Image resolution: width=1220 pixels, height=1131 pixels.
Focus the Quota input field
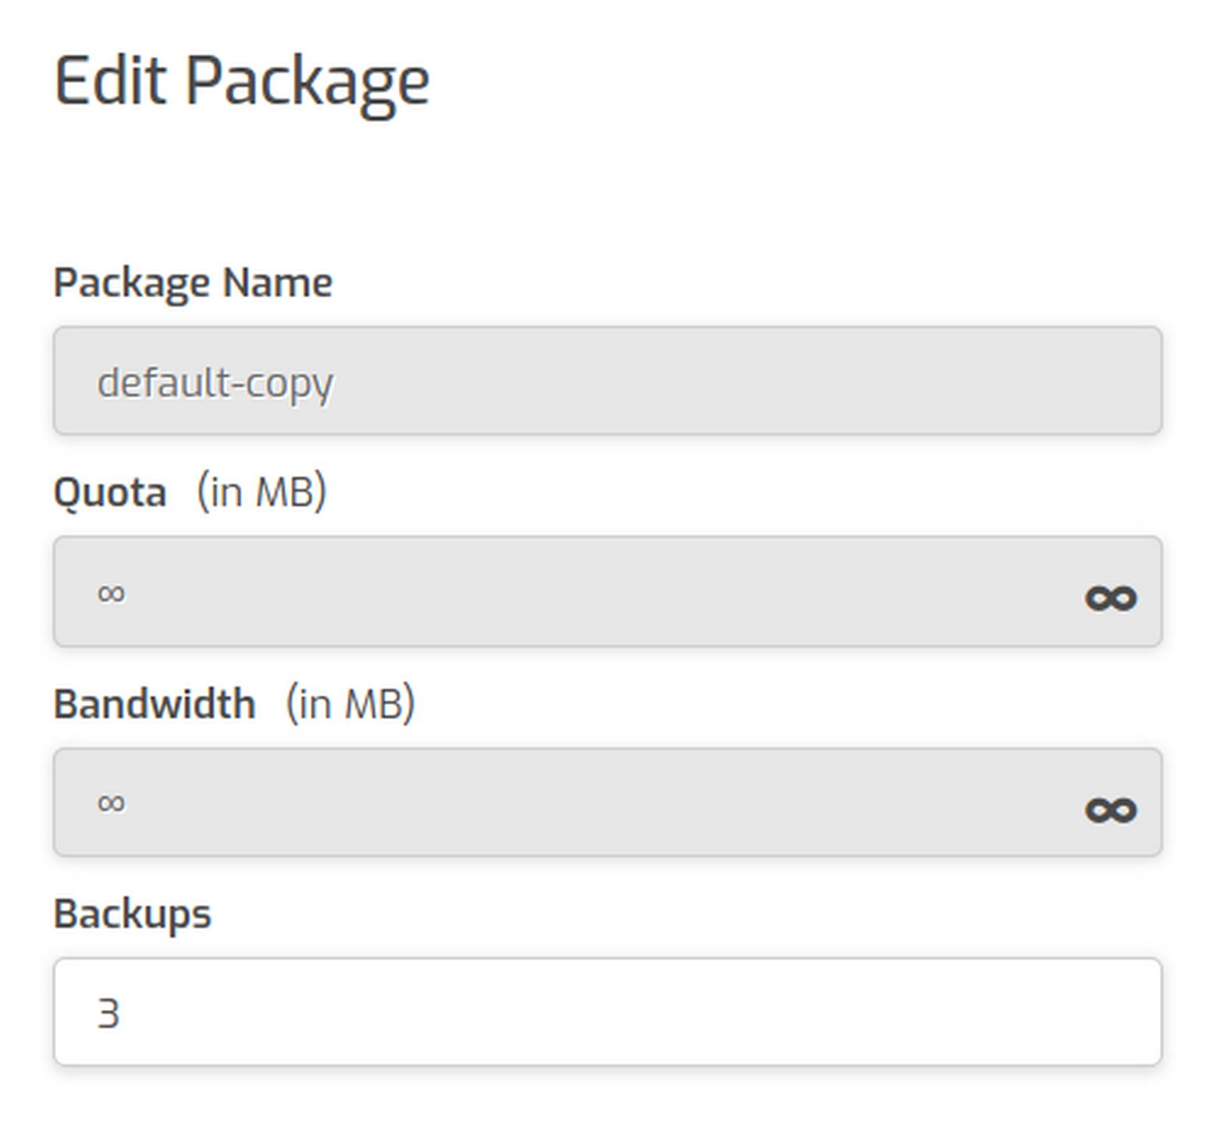point(607,592)
